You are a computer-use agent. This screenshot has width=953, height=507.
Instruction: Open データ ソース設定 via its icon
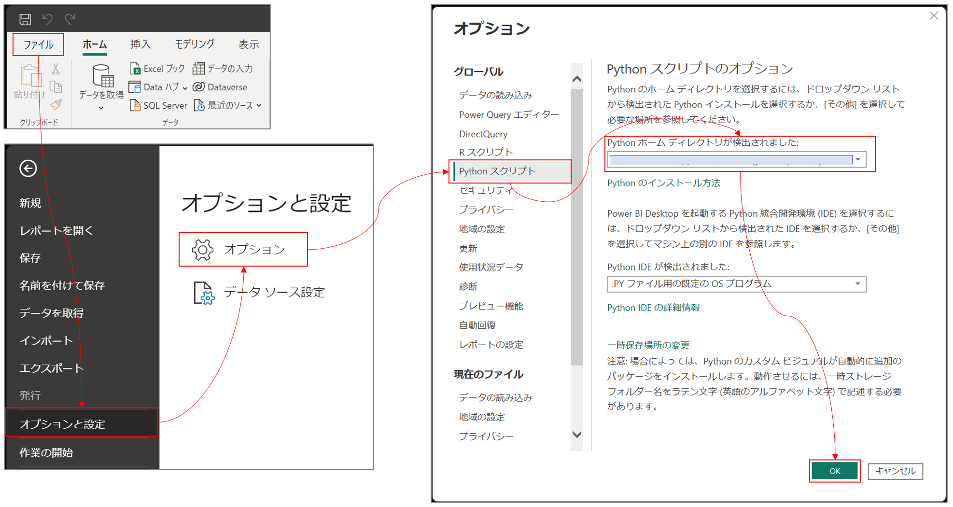[x=205, y=292]
